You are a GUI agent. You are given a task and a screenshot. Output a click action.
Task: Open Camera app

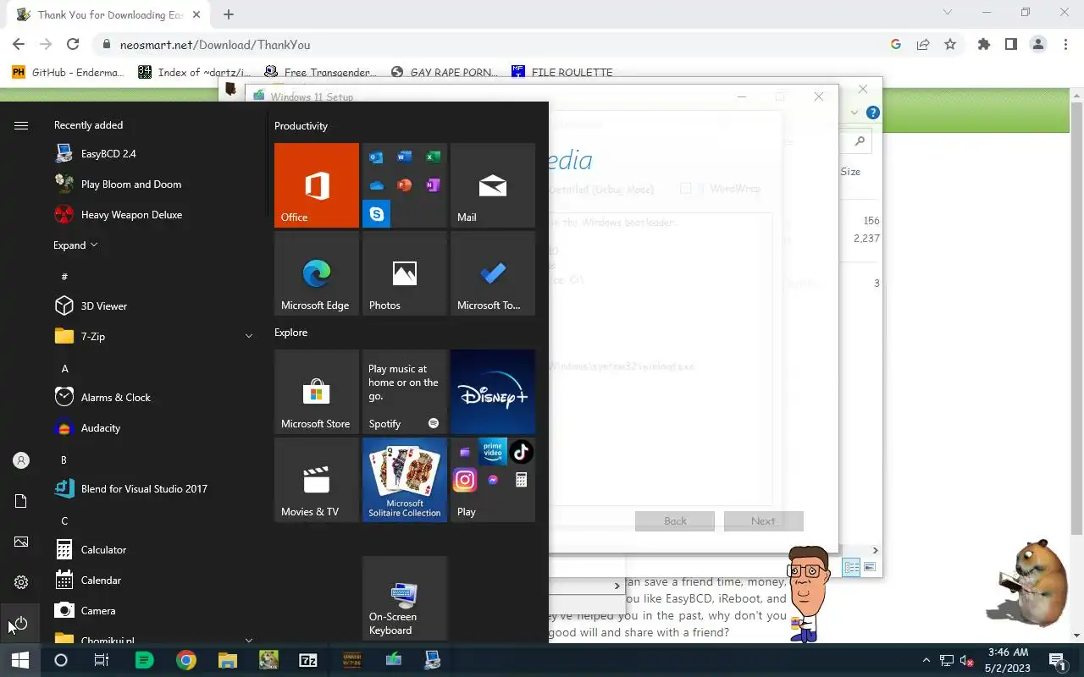point(152,611)
